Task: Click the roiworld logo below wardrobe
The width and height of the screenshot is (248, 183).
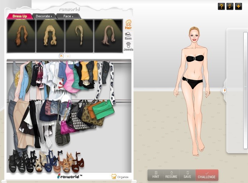Action: pyautogui.click(x=70, y=176)
